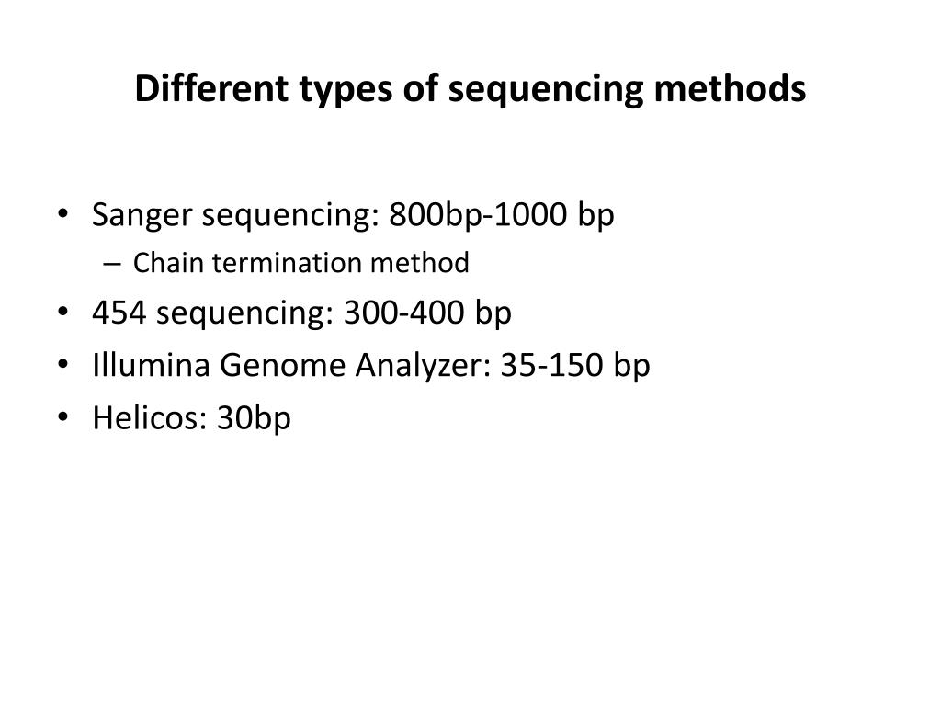Click the word 'Genome' in the Illumina line

[283, 365]
